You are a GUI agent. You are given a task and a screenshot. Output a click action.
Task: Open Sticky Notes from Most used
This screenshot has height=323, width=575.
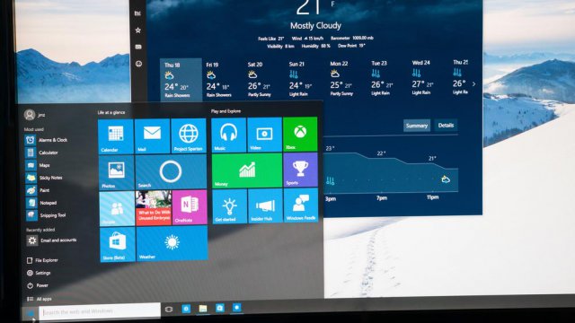45,178
